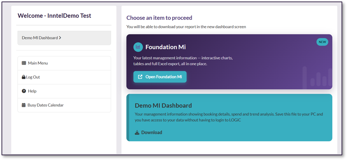This screenshot has width=347, height=160.
Task: Click the Foundation Mi chart circle icon
Action: tap(138, 47)
